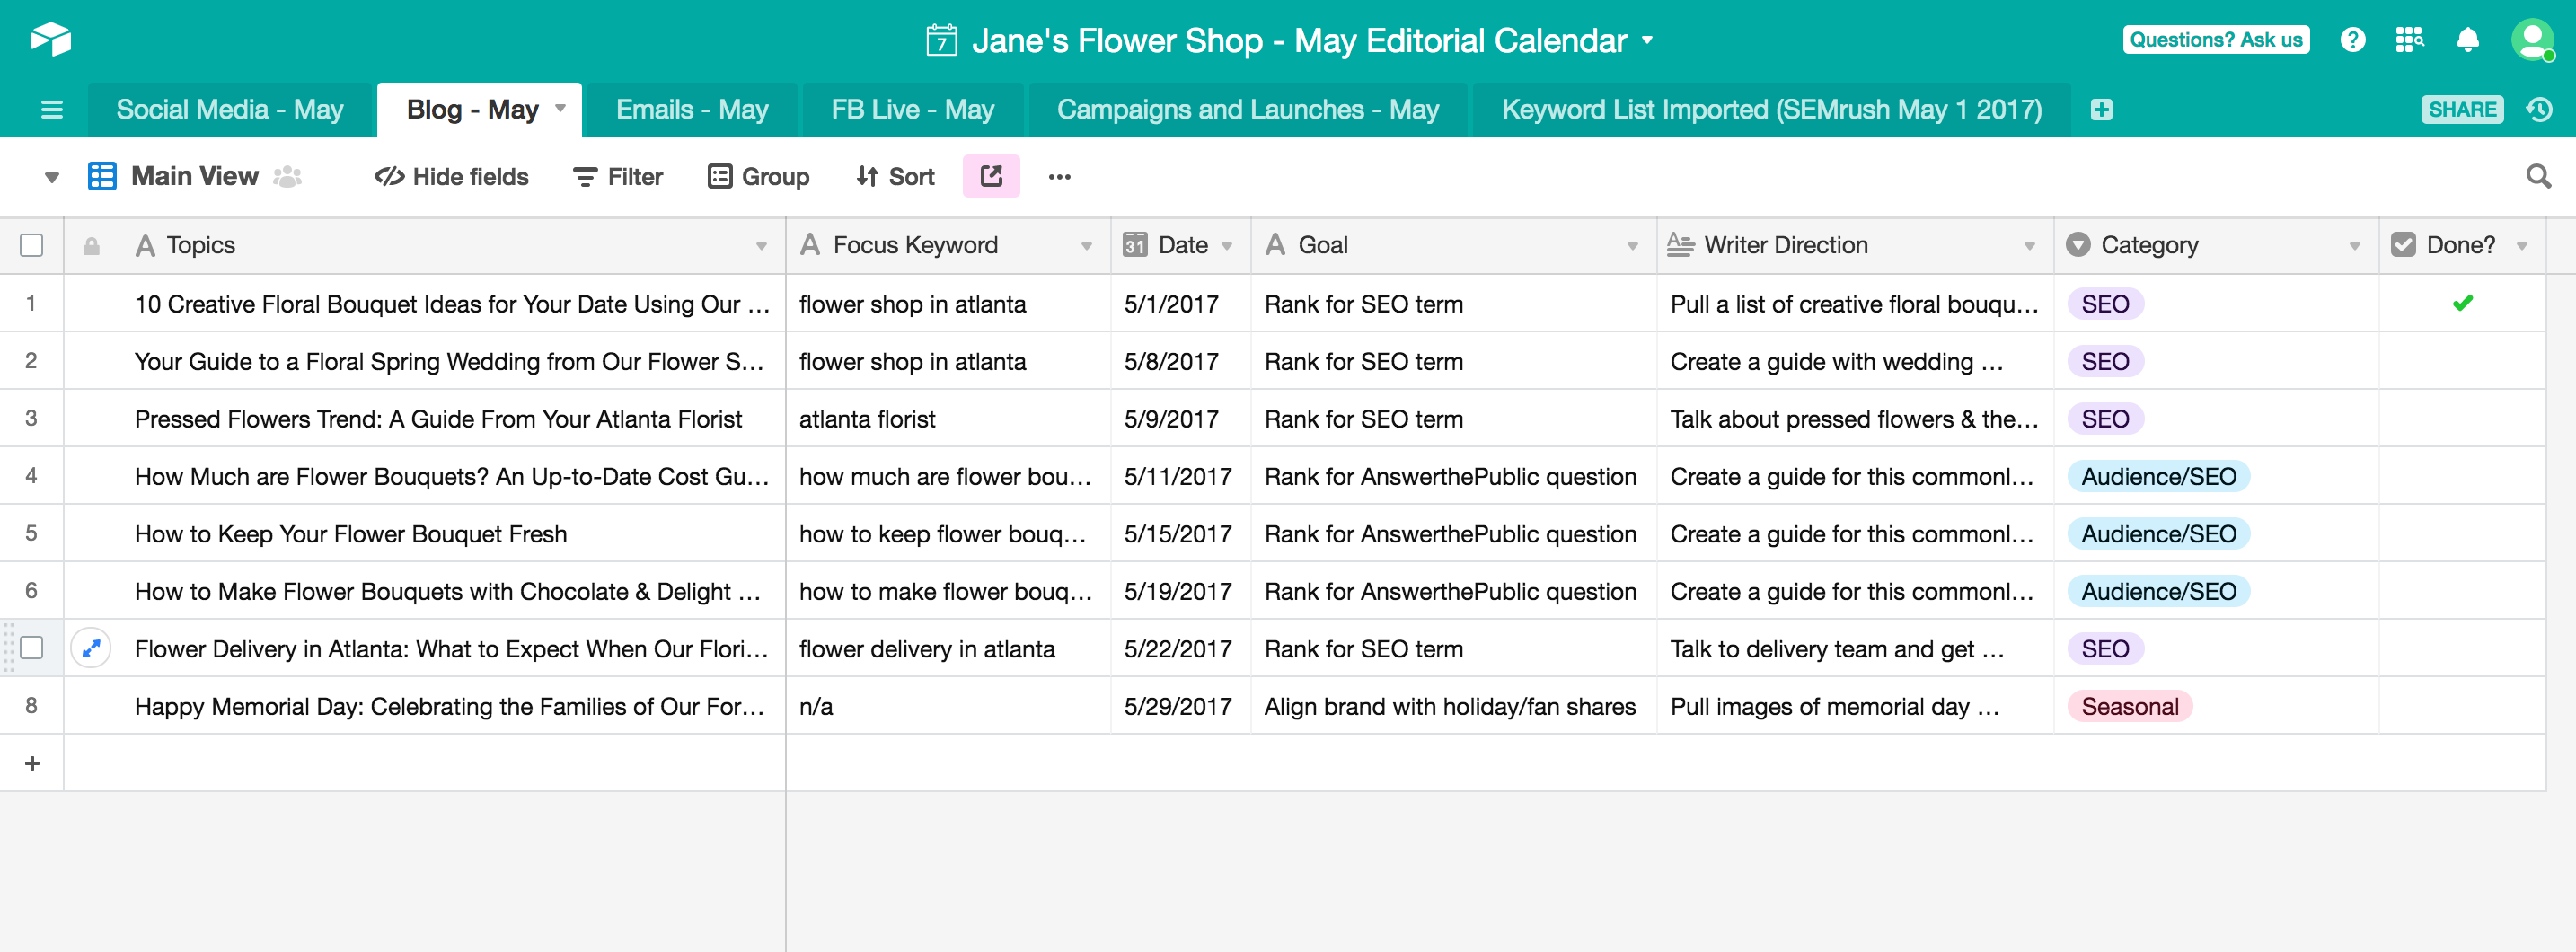This screenshot has width=2576, height=952.
Task: Click Audience/SEO tag in row 4
Action: [x=2158, y=476]
